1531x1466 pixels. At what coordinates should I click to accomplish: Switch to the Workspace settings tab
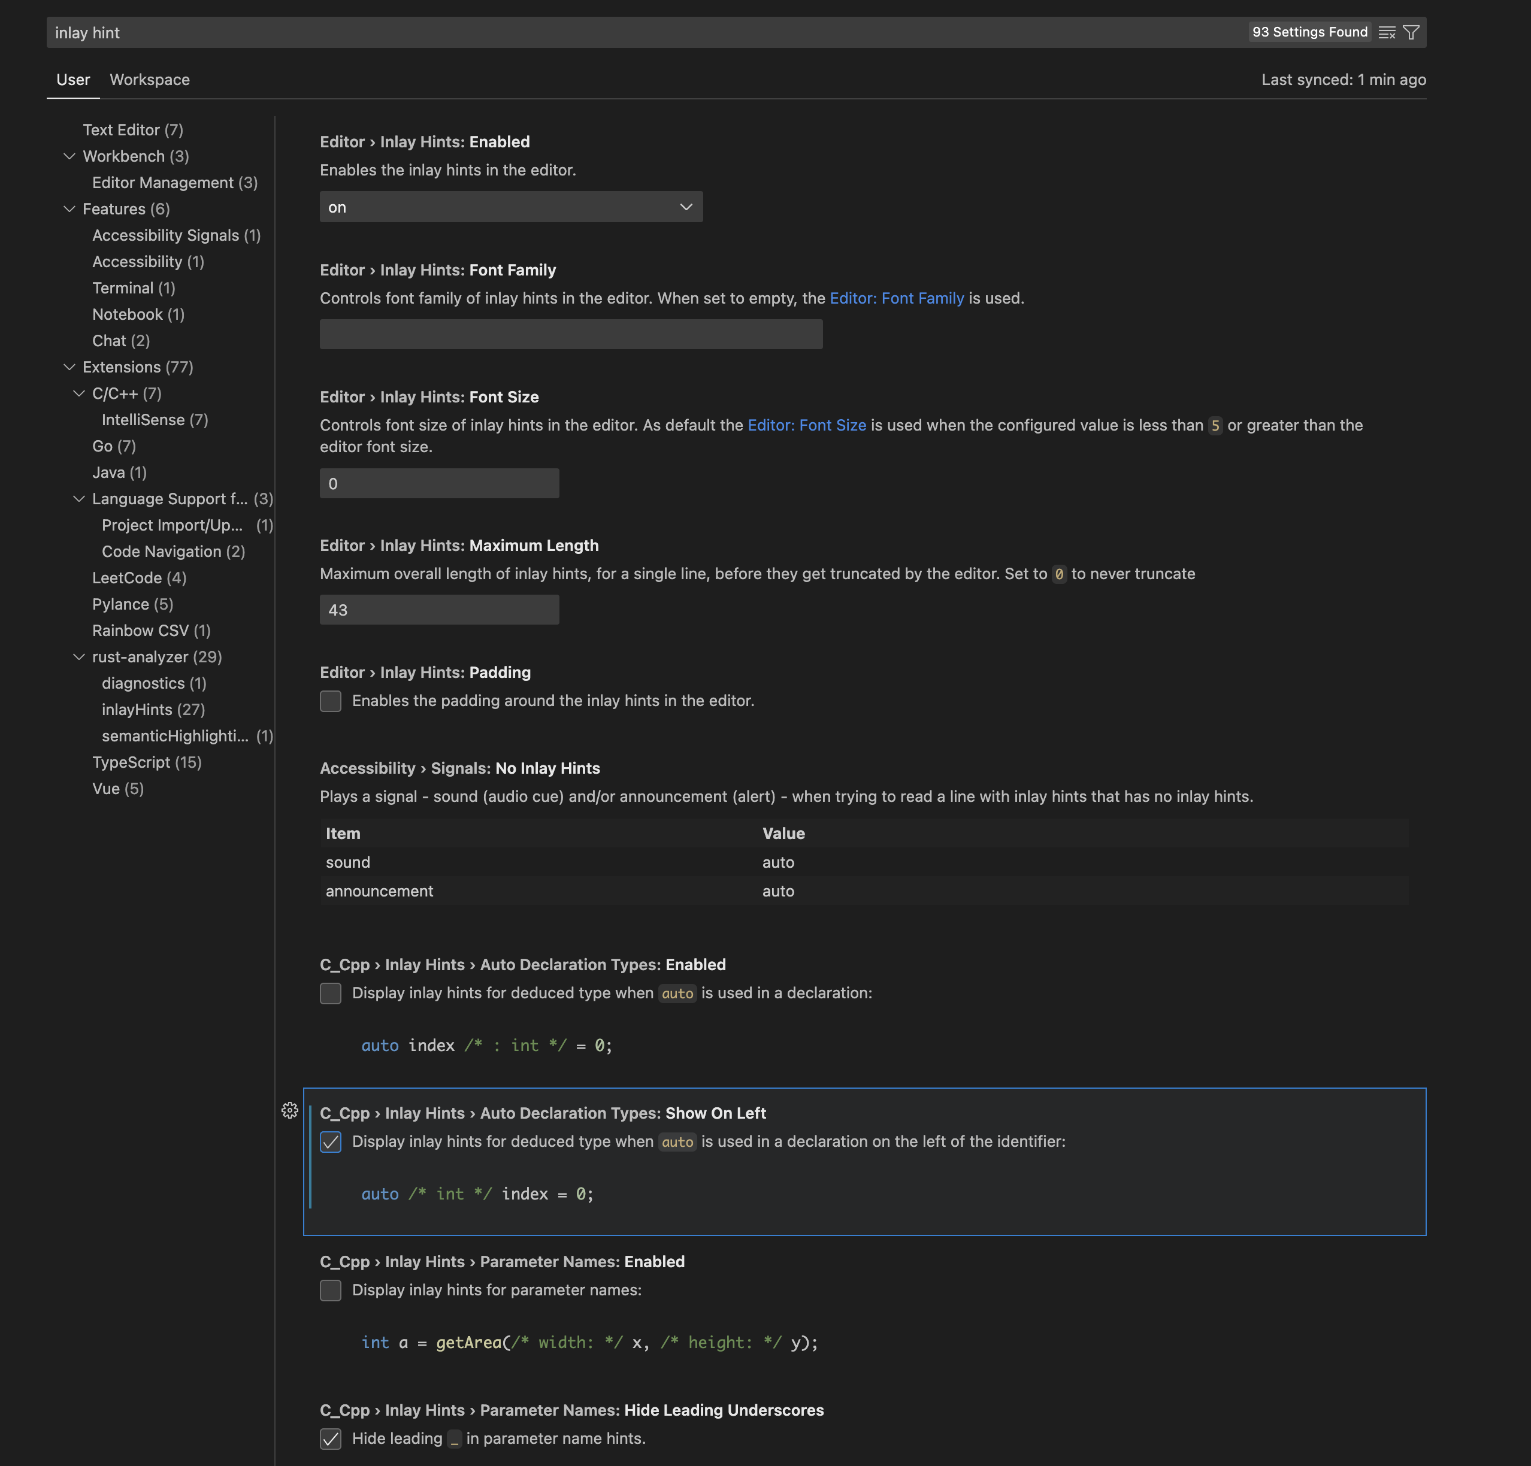pyautogui.click(x=149, y=80)
